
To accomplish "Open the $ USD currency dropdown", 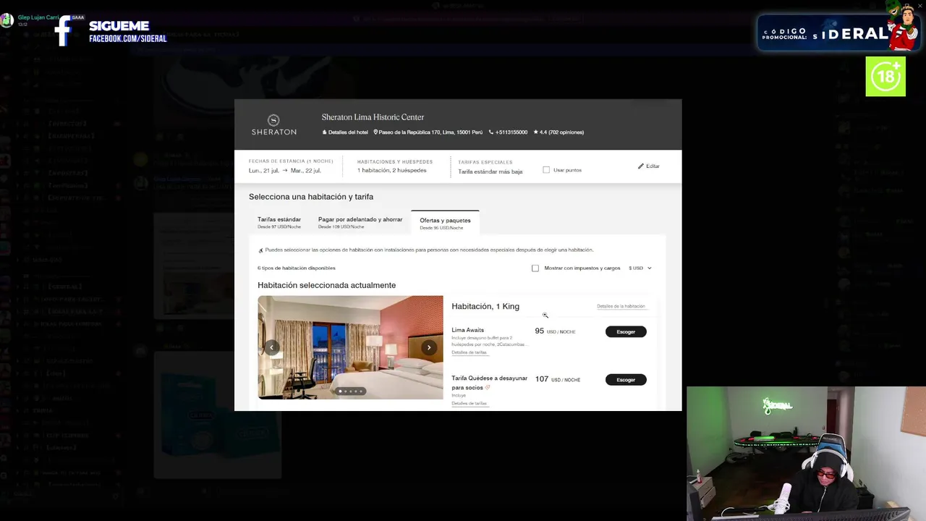I will 640,268.
